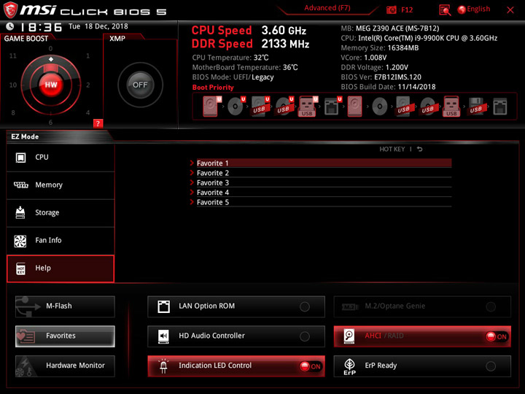Viewport: 525px width, 394px height.
Task: Click the LAN Option ROM chip icon
Action: 164,306
